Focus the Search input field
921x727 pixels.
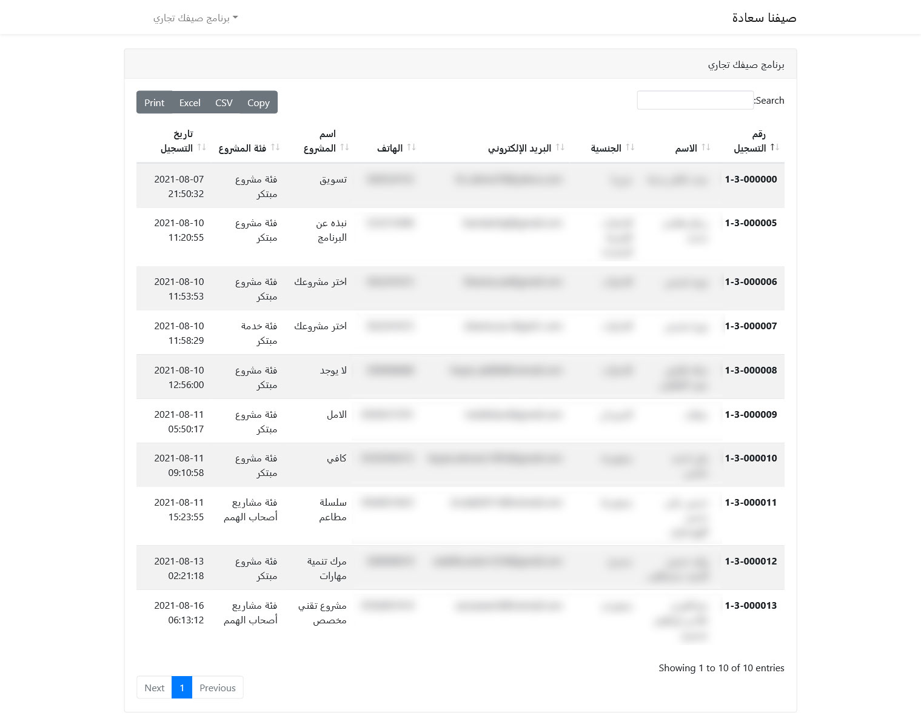coord(695,100)
